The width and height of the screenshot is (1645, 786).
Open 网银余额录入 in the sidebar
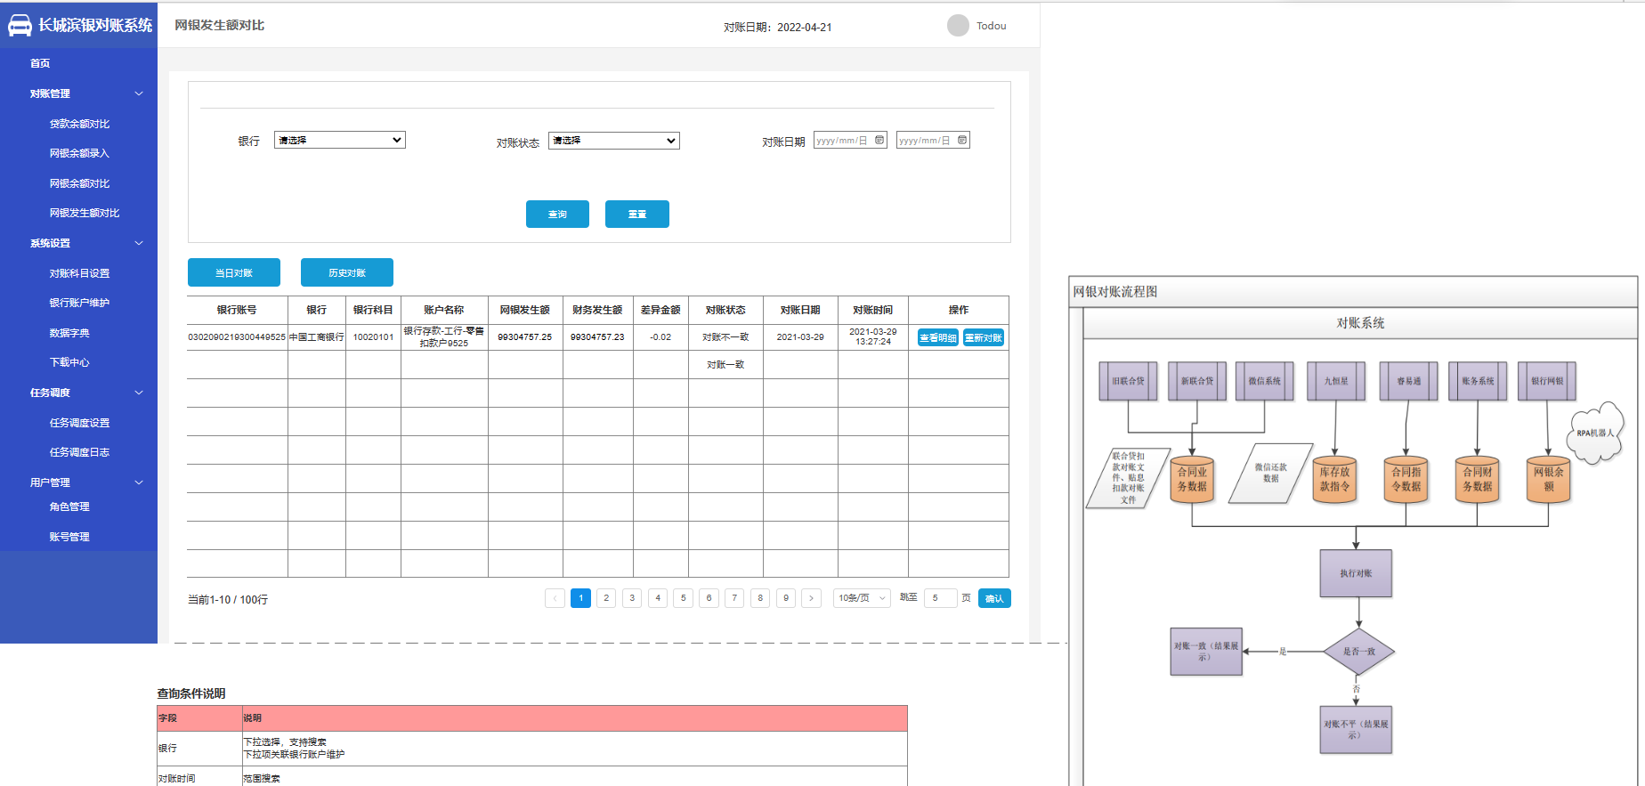point(79,153)
